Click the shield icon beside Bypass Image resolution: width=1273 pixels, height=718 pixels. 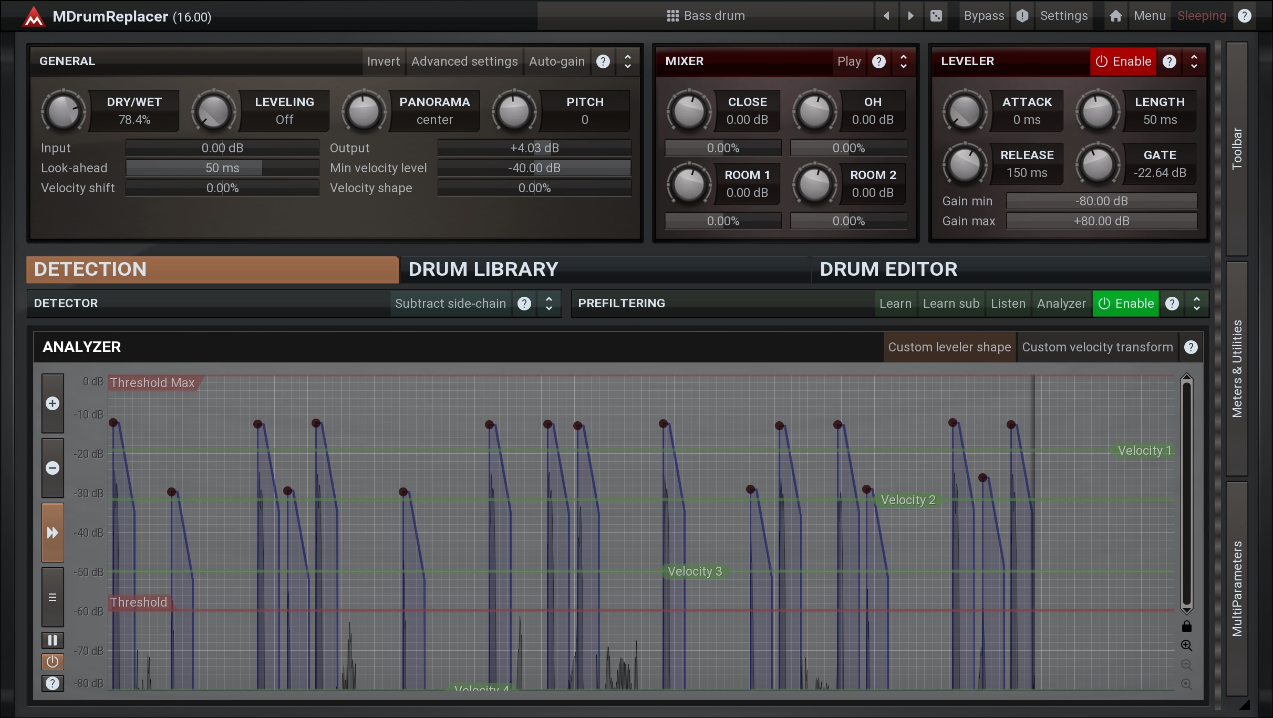(1022, 16)
